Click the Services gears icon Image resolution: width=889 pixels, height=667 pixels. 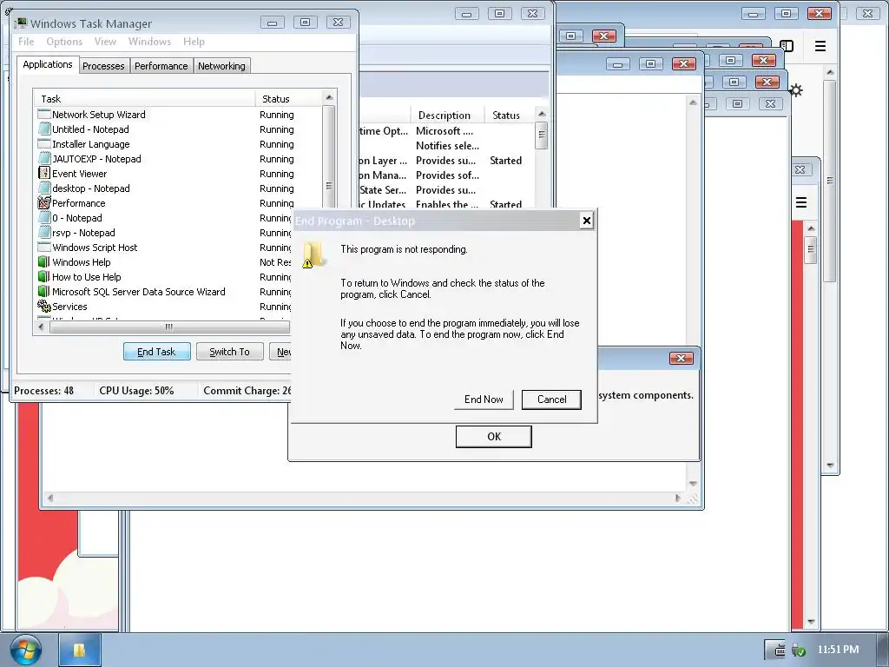pos(44,307)
